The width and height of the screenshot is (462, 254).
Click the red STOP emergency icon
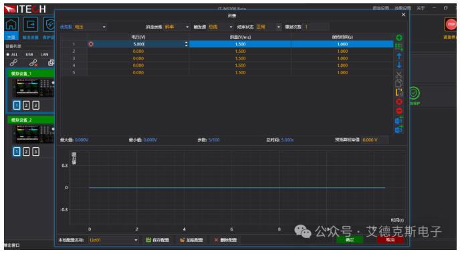coord(451,25)
